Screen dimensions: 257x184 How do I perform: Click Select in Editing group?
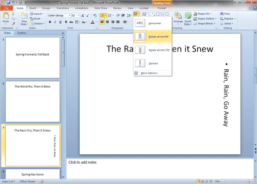click(x=227, y=24)
